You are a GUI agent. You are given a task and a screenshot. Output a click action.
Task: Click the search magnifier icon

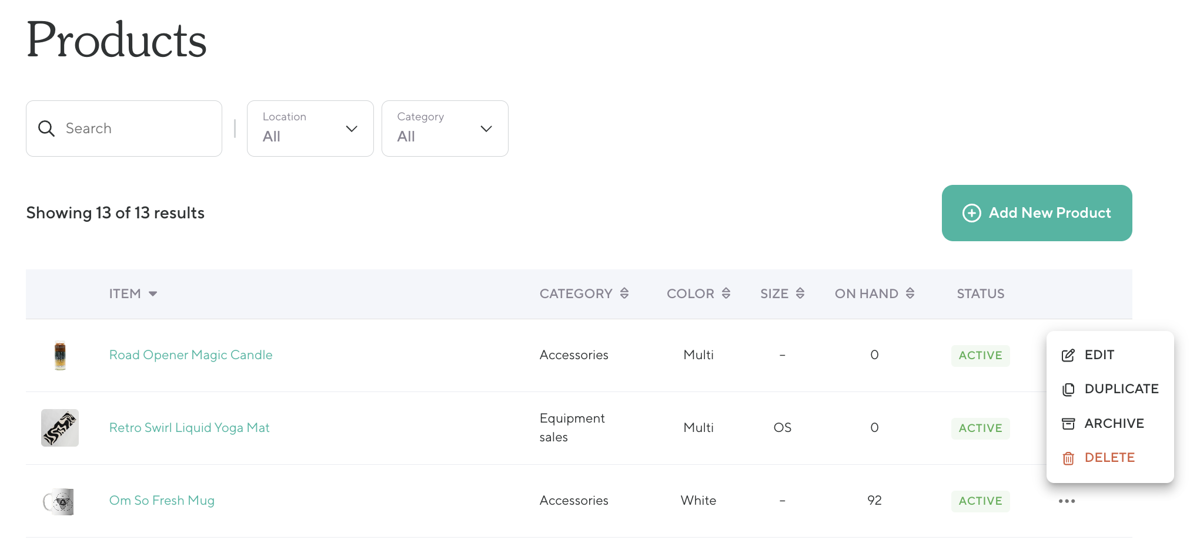click(46, 129)
